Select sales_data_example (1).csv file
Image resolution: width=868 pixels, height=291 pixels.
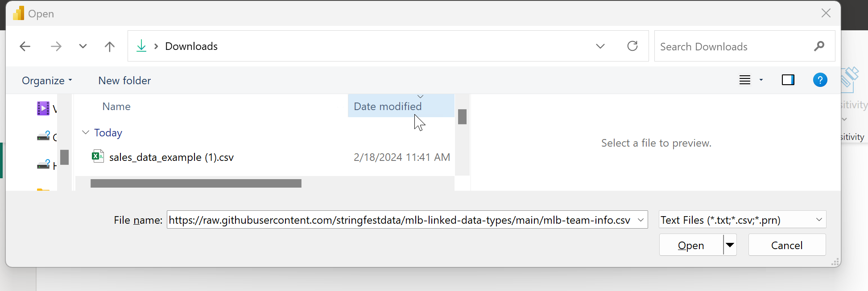[x=171, y=157]
